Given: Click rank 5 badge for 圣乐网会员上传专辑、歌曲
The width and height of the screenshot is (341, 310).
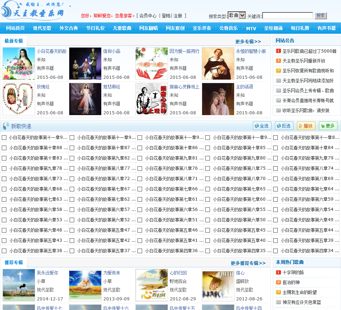Looking at the screenshot, I should click(x=278, y=91).
